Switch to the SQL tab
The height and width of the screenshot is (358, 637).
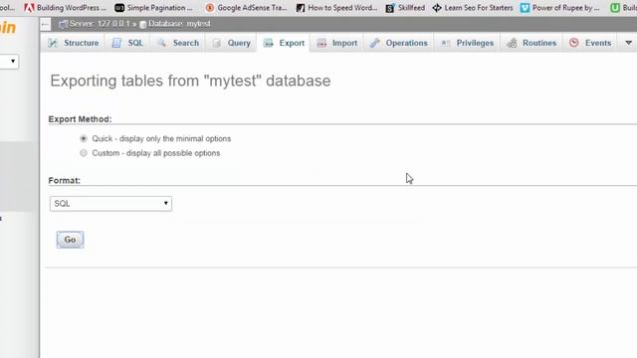click(127, 43)
